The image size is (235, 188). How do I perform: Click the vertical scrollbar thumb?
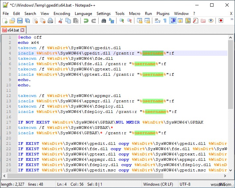pos(230,74)
